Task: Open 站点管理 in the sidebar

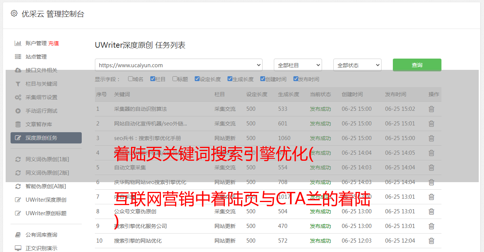Action: tap(36, 57)
